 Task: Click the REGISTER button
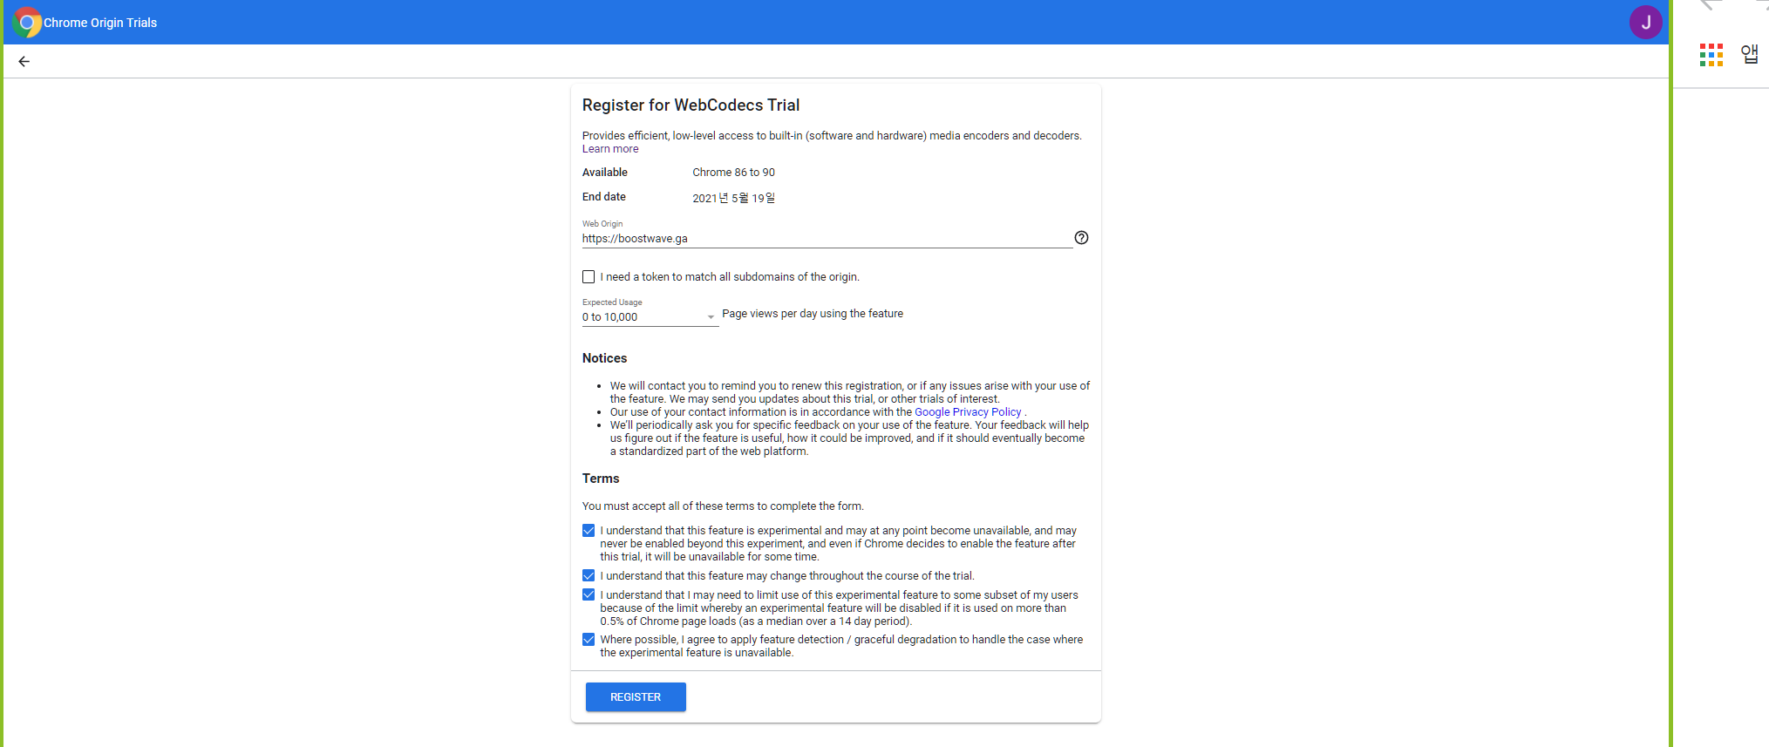tap(636, 697)
